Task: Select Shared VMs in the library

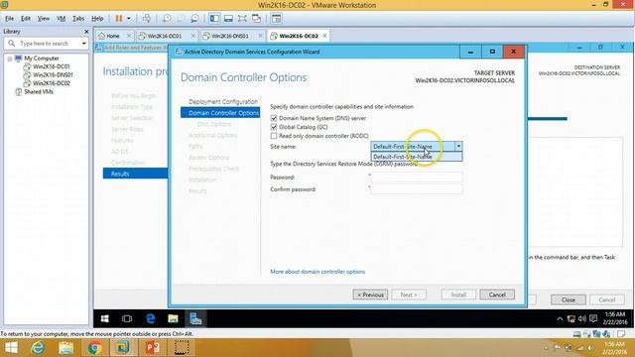Action: 39,92
